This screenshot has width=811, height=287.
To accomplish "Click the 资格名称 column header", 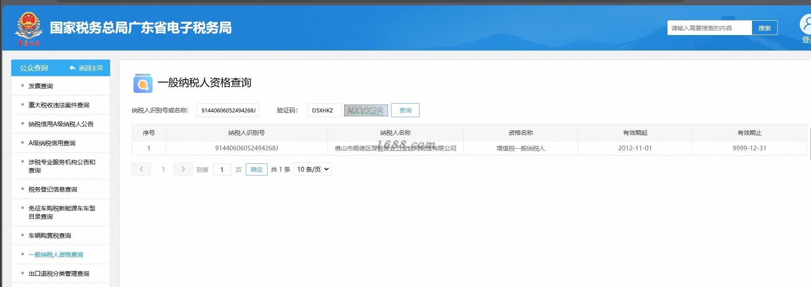I will click(521, 133).
